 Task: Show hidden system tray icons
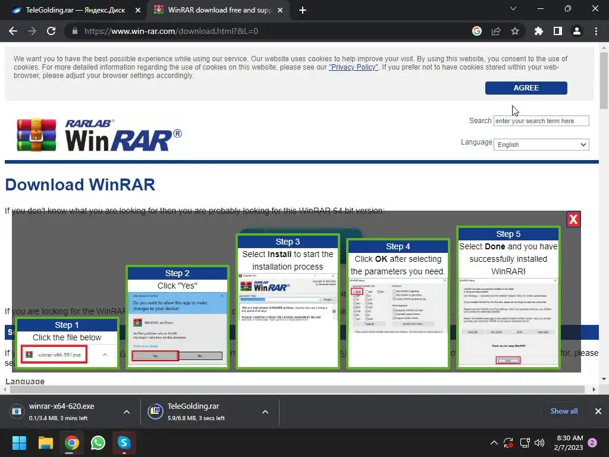[494, 443]
